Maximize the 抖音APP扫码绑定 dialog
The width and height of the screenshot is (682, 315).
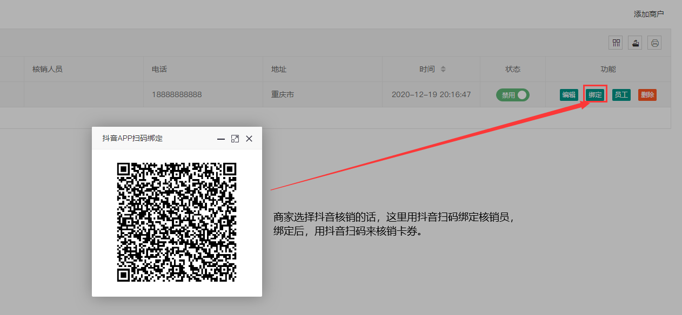(235, 139)
